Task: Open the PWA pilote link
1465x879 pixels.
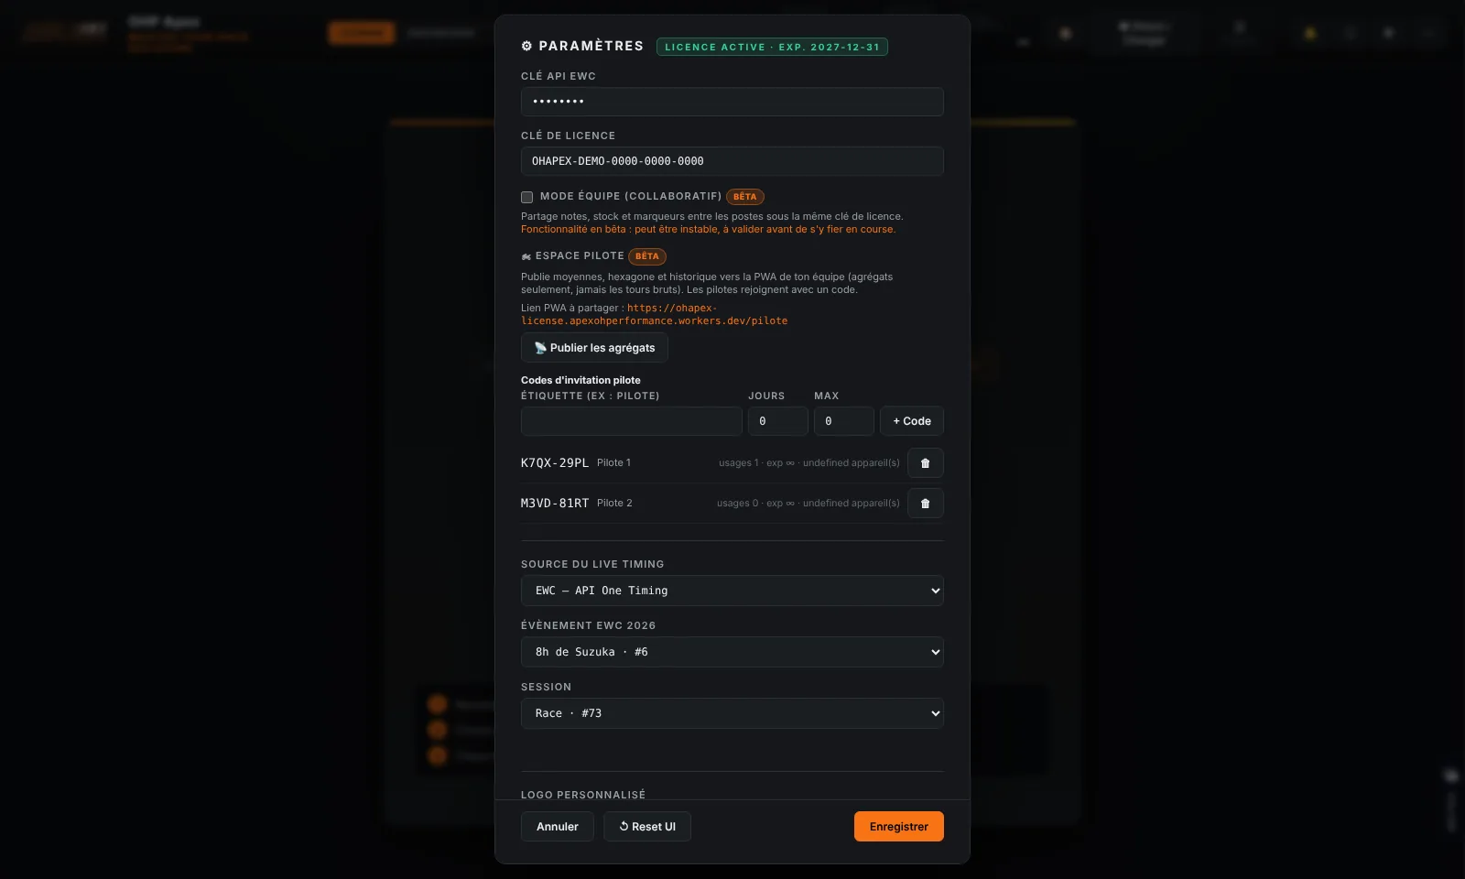Action: point(654,315)
